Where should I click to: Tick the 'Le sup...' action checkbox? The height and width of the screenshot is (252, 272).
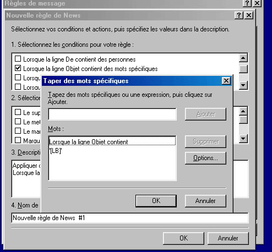(18, 112)
